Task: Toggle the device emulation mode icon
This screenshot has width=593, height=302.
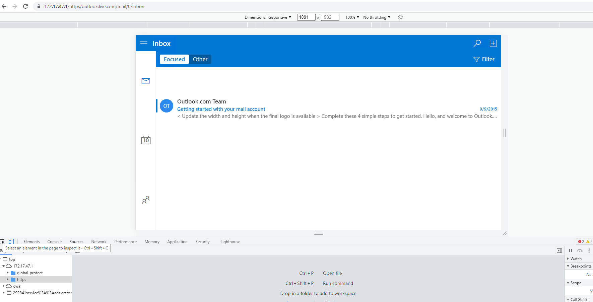Action: pyautogui.click(x=11, y=241)
